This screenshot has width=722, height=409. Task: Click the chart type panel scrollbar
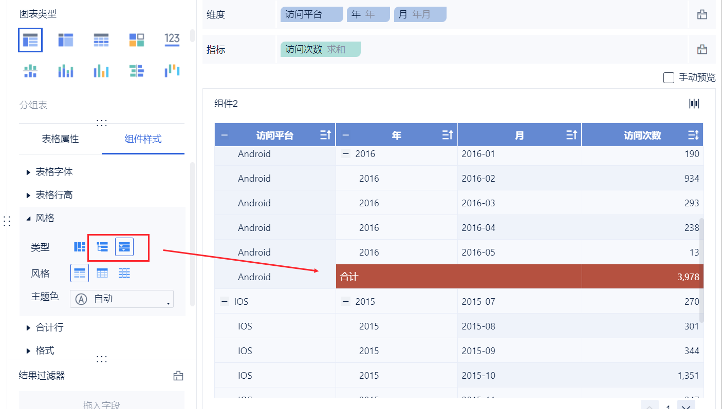pos(192,35)
